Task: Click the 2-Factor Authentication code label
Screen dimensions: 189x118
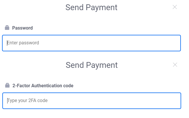Action: (x=43, y=86)
